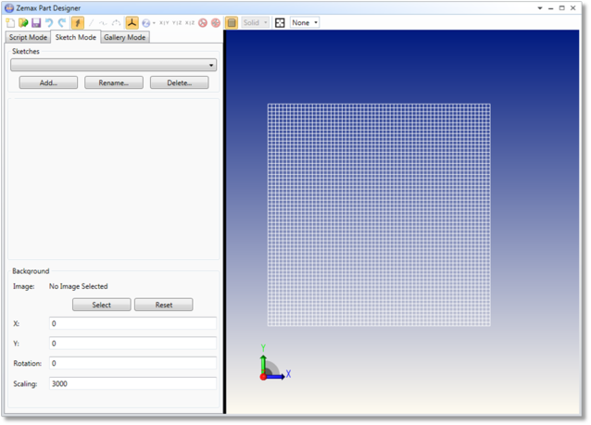Select the straight line sketch tool
The height and width of the screenshot is (425, 591).
[x=91, y=23]
